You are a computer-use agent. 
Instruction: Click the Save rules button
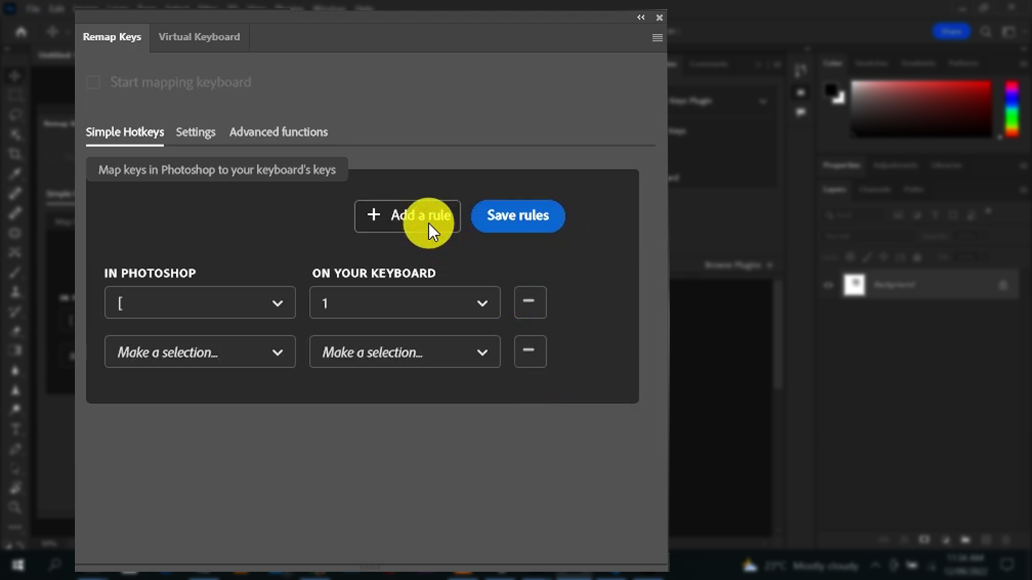[x=518, y=215]
